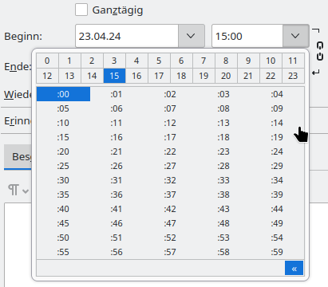
Task: Select hour 19
Action: point(204,76)
